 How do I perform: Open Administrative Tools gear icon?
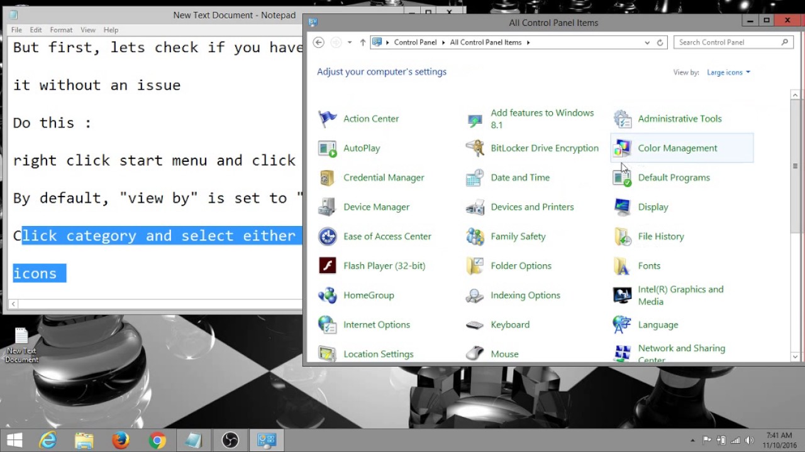(x=622, y=119)
